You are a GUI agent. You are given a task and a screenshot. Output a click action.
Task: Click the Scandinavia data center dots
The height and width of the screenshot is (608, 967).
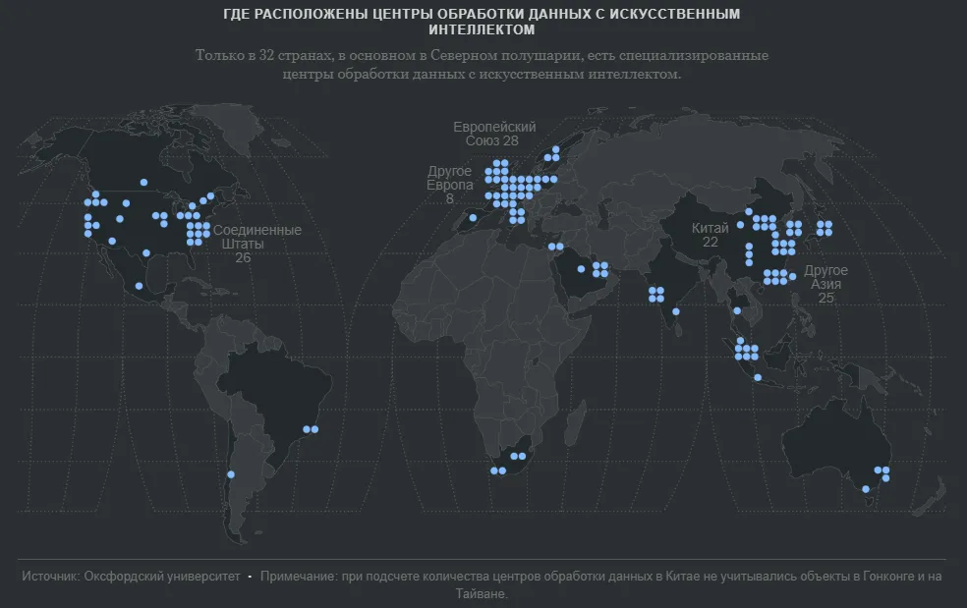(x=552, y=153)
